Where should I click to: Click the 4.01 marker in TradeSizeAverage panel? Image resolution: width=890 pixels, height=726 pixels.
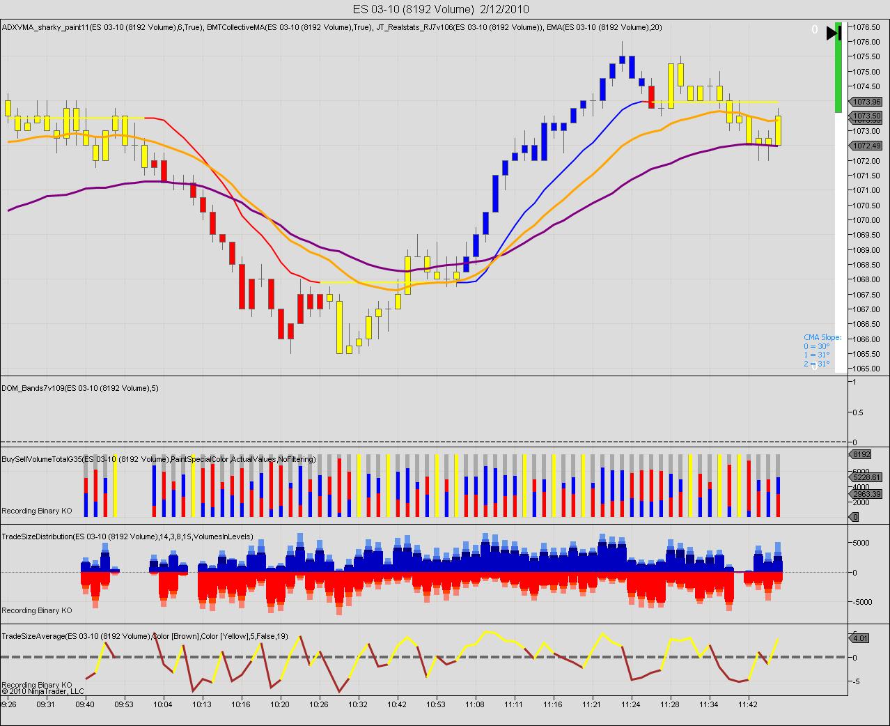[x=859, y=638]
